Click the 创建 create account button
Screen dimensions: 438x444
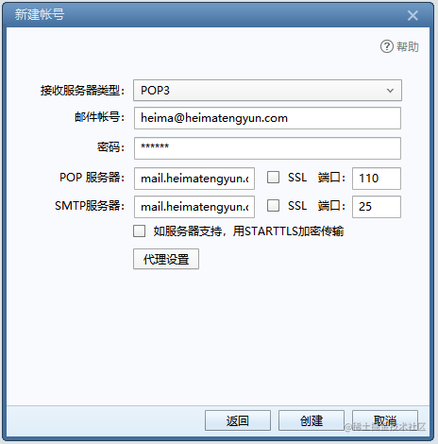(x=312, y=420)
